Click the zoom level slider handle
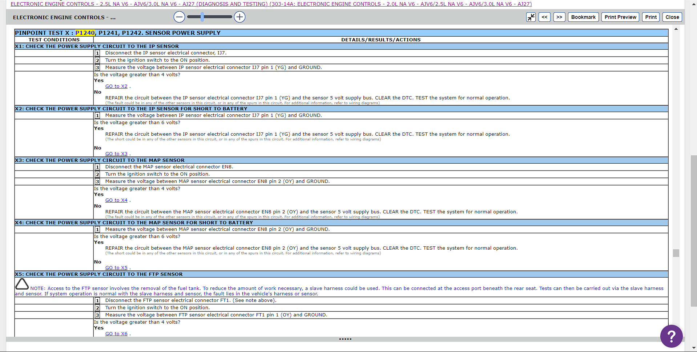 pyautogui.click(x=202, y=17)
